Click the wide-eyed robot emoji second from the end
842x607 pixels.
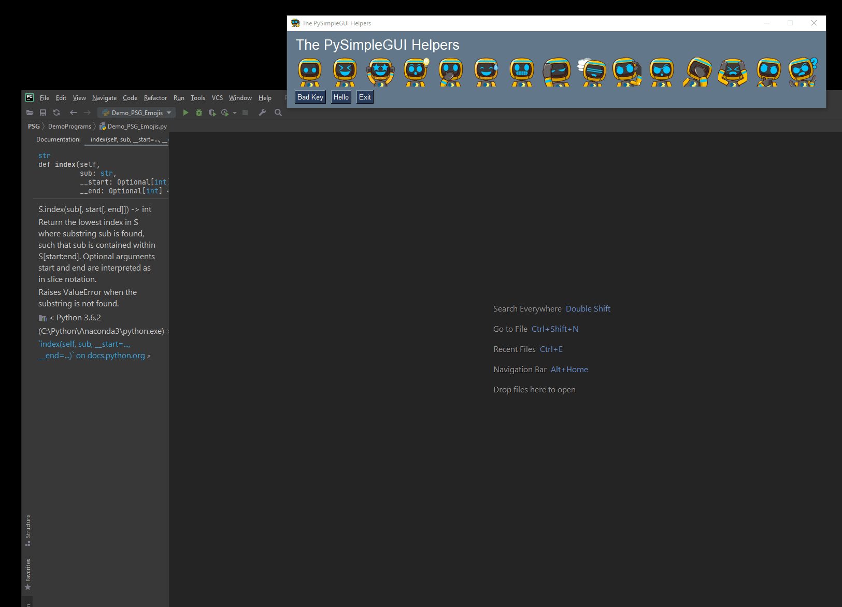coord(768,72)
